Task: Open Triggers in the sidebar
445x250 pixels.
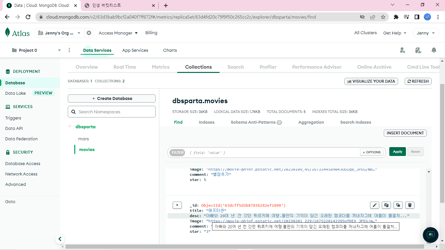Action: [x=13, y=118]
